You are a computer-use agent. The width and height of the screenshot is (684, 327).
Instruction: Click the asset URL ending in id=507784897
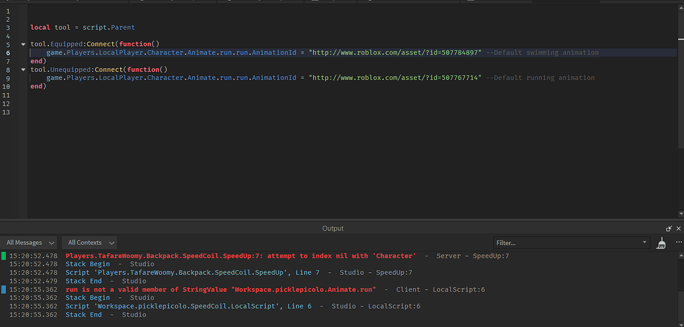coord(395,53)
